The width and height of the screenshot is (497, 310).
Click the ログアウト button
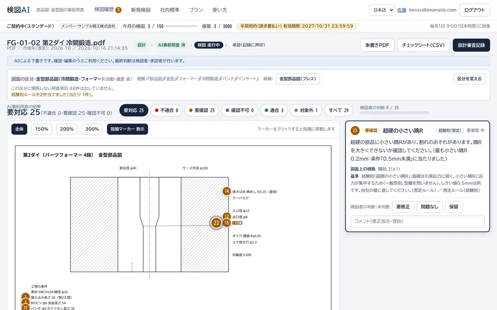pos(475,10)
